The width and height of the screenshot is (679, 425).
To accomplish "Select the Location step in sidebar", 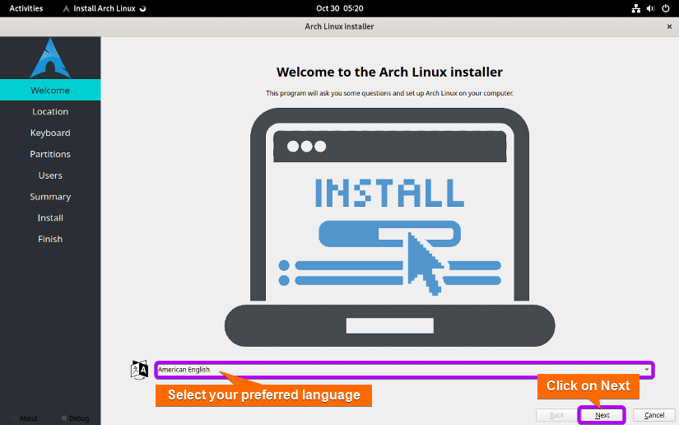I will [x=50, y=111].
